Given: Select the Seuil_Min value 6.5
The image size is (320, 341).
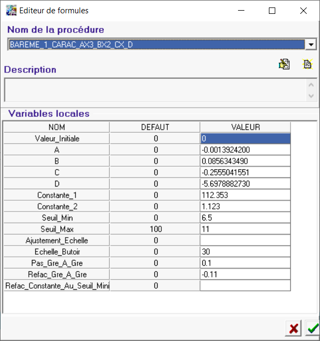Looking at the screenshot, I should tap(245, 218).
